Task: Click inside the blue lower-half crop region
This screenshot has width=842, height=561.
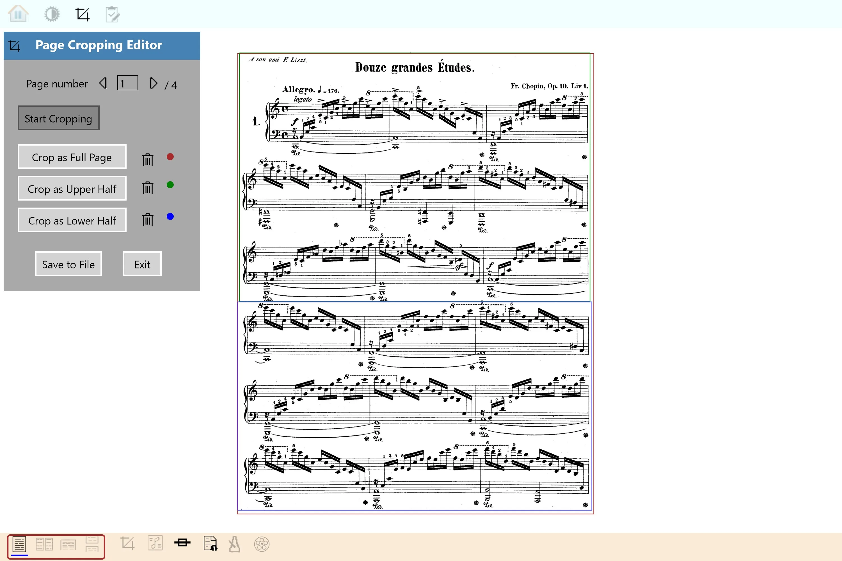Action: pos(415,406)
